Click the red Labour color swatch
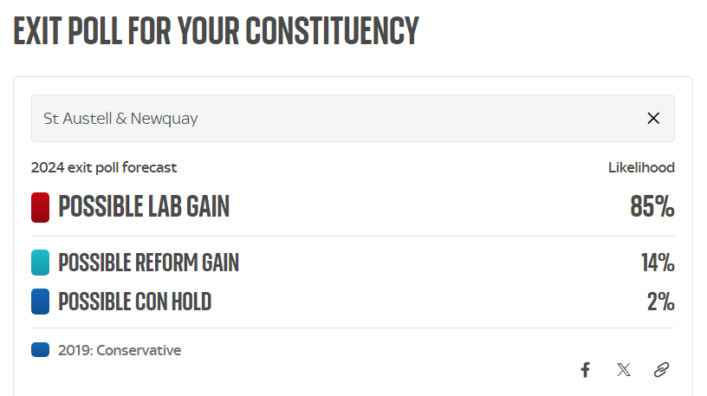 click(x=40, y=208)
